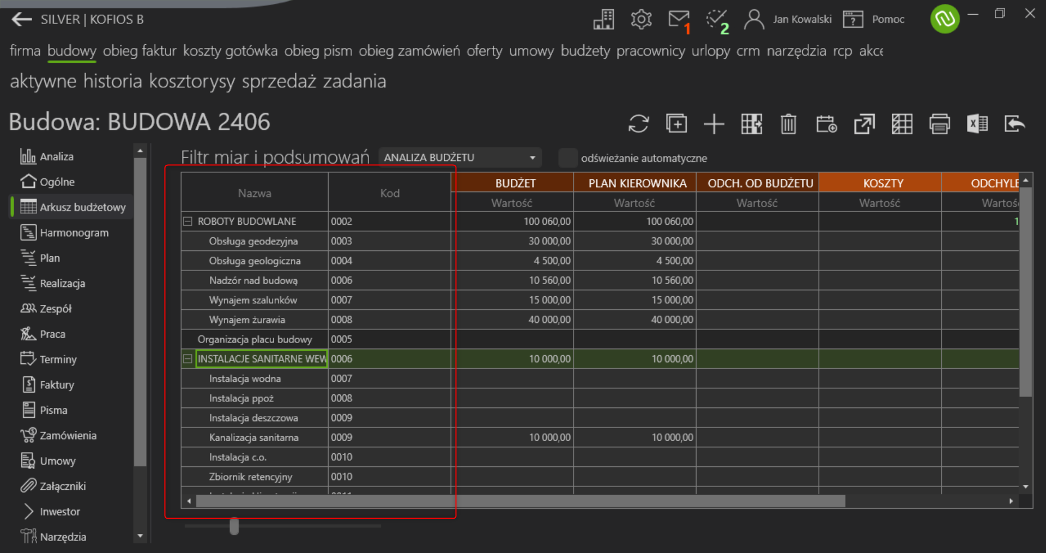Click the refresh icon in the Budowa toolbar
This screenshot has width=1046, height=553.
[x=638, y=124]
